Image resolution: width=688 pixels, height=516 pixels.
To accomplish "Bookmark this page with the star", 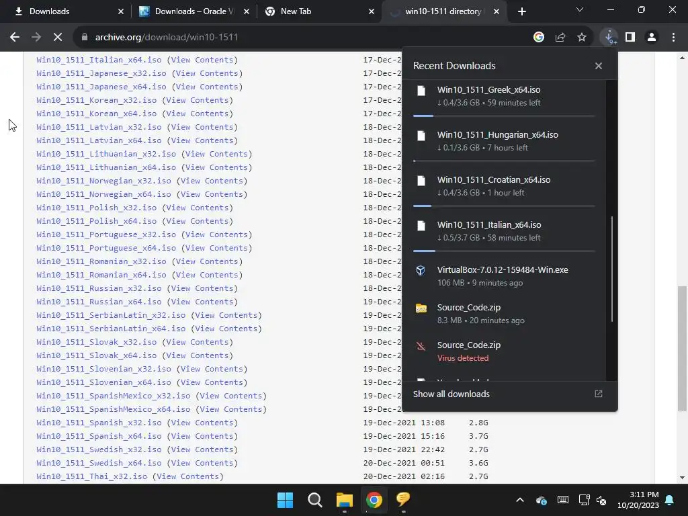I will tap(582, 38).
